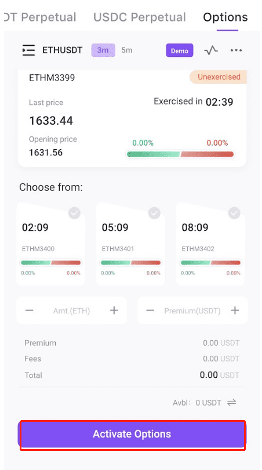Focus the Amt.(ETH) input field
The image size is (262, 470).
(71, 310)
